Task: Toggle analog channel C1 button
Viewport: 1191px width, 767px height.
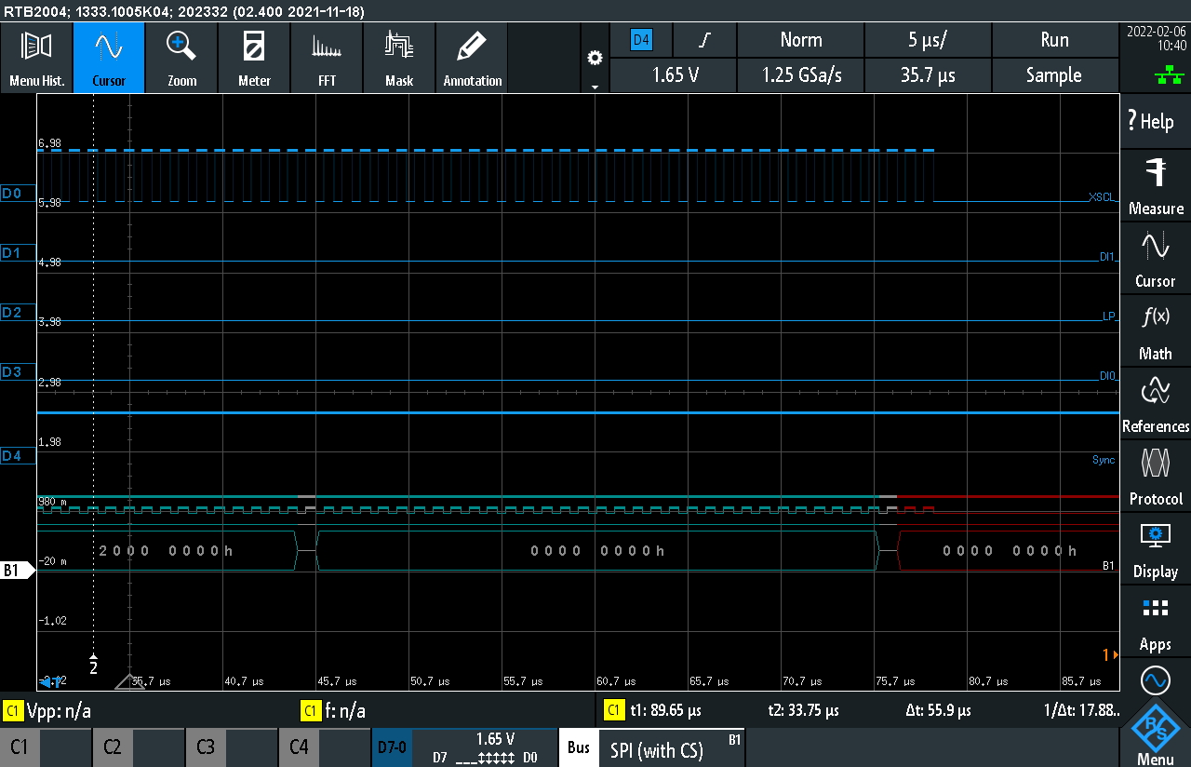Action: [45, 747]
